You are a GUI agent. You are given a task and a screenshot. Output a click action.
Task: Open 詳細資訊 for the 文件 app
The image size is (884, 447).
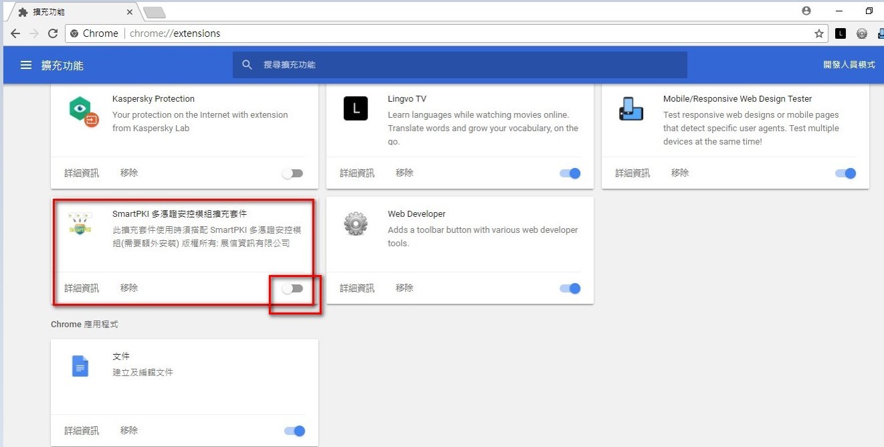pos(82,430)
